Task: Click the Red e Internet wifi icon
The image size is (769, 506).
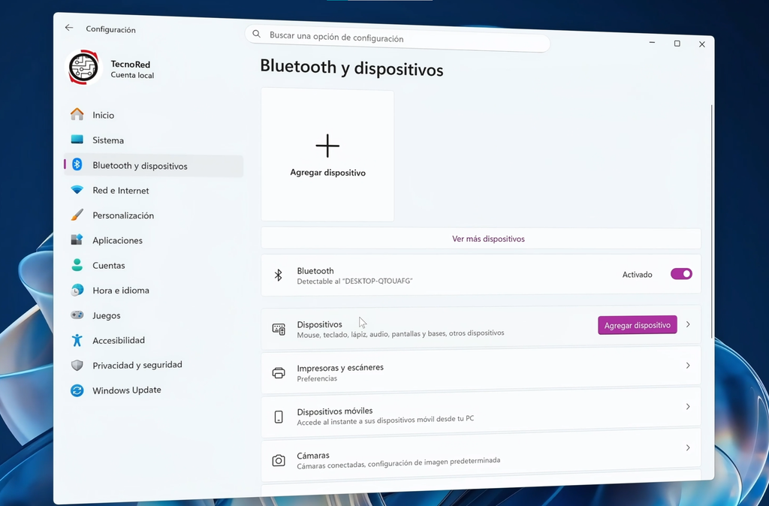Action: pos(77,190)
